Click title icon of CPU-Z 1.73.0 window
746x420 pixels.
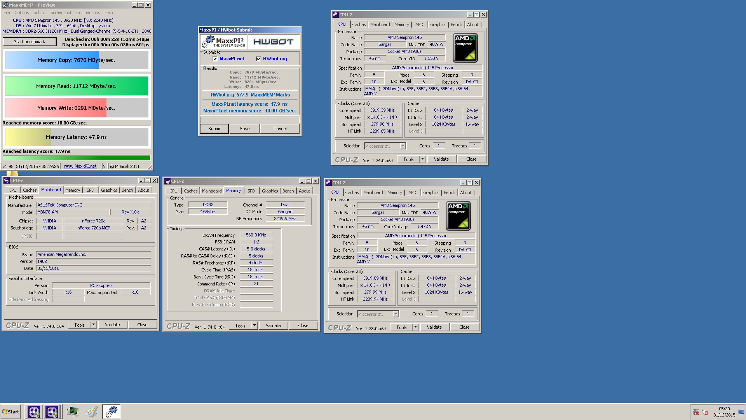pyautogui.click(x=328, y=183)
